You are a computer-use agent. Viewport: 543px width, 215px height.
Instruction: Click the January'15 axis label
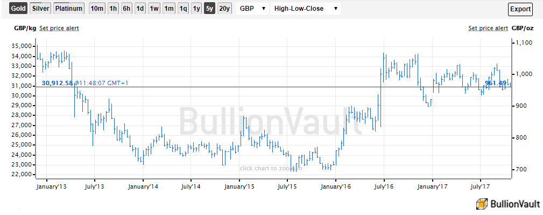point(239,186)
